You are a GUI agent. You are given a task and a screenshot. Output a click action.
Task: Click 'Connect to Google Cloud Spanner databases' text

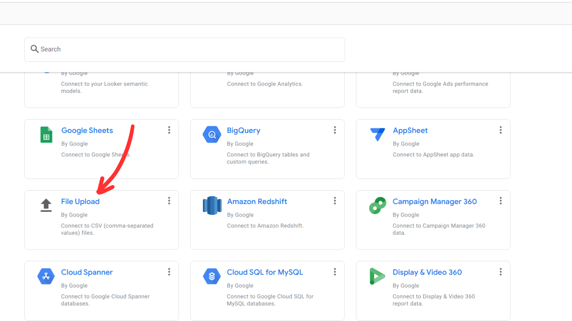point(106,300)
